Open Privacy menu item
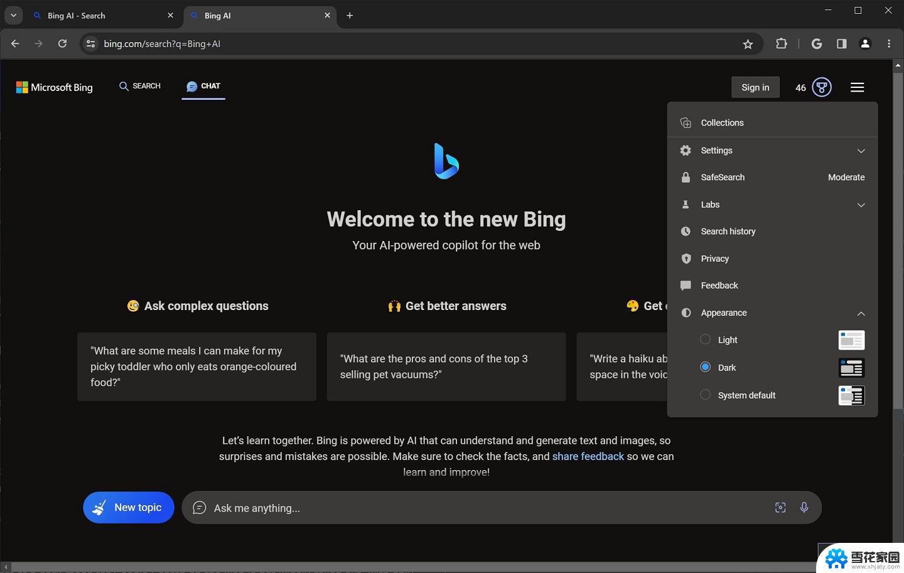Screen dimensions: 904x573 click(x=773, y=259)
